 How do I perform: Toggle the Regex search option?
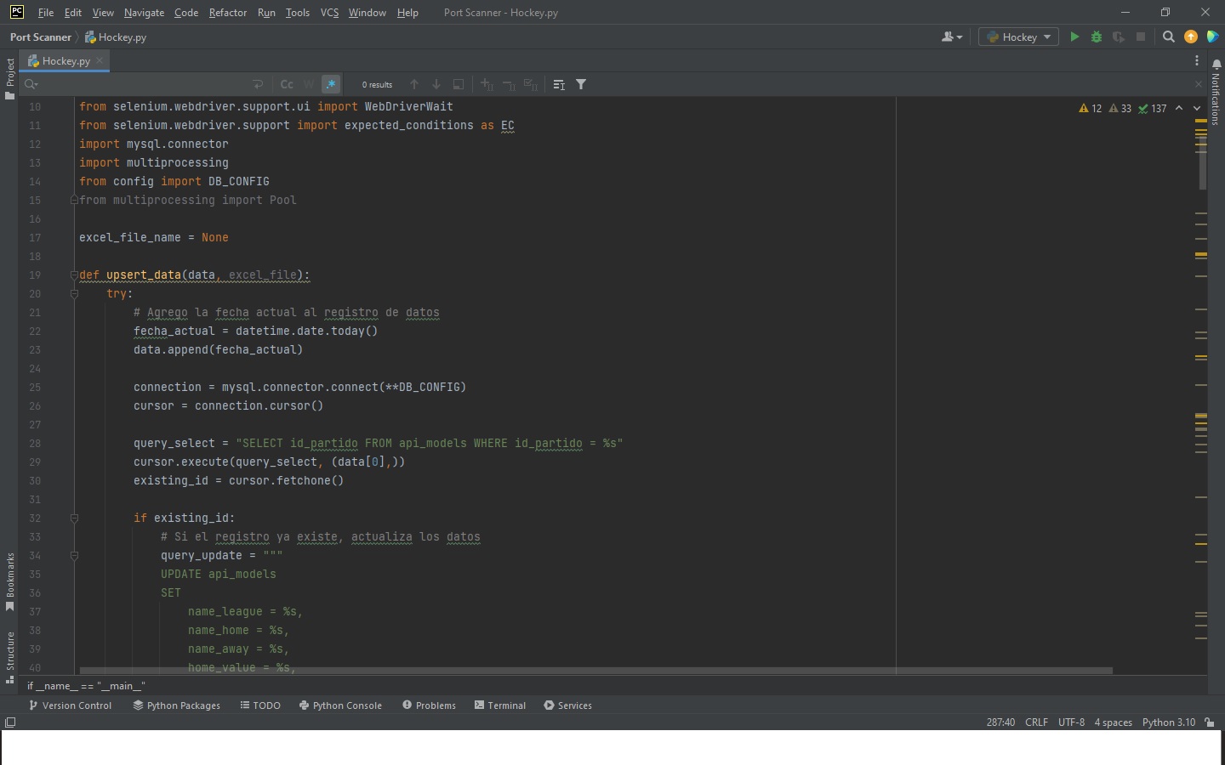331,84
